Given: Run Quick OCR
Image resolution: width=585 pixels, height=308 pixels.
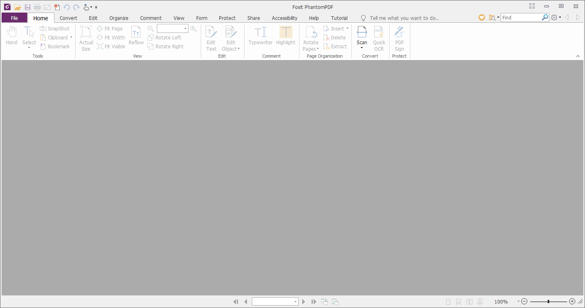Looking at the screenshot, I should [x=379, y=39].
